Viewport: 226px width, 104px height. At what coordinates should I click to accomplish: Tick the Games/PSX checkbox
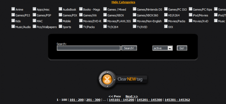click(x=60, y=15)
